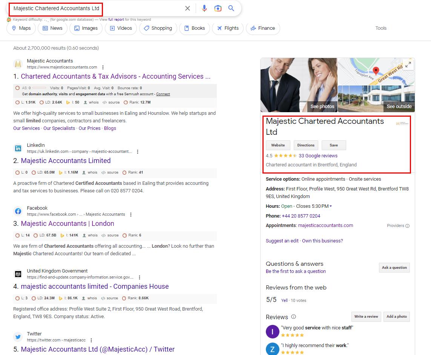Click Suggest an edit link

[282, 241]
